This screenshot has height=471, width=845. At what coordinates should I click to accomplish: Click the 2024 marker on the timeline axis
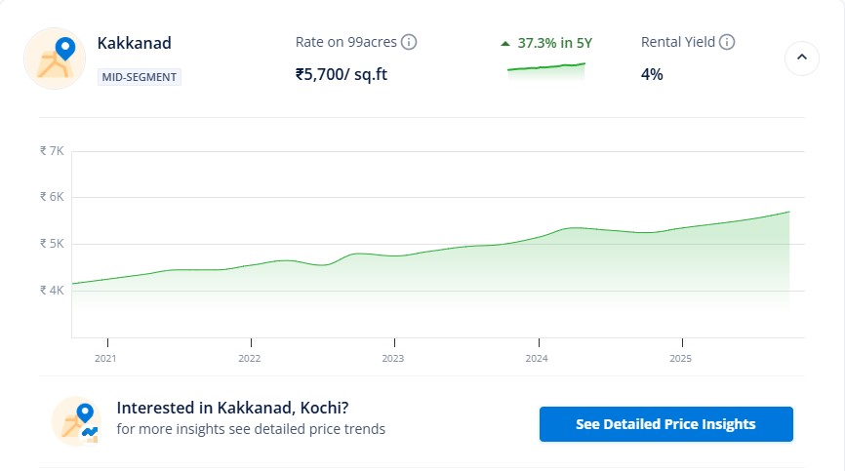coord(538,358)
